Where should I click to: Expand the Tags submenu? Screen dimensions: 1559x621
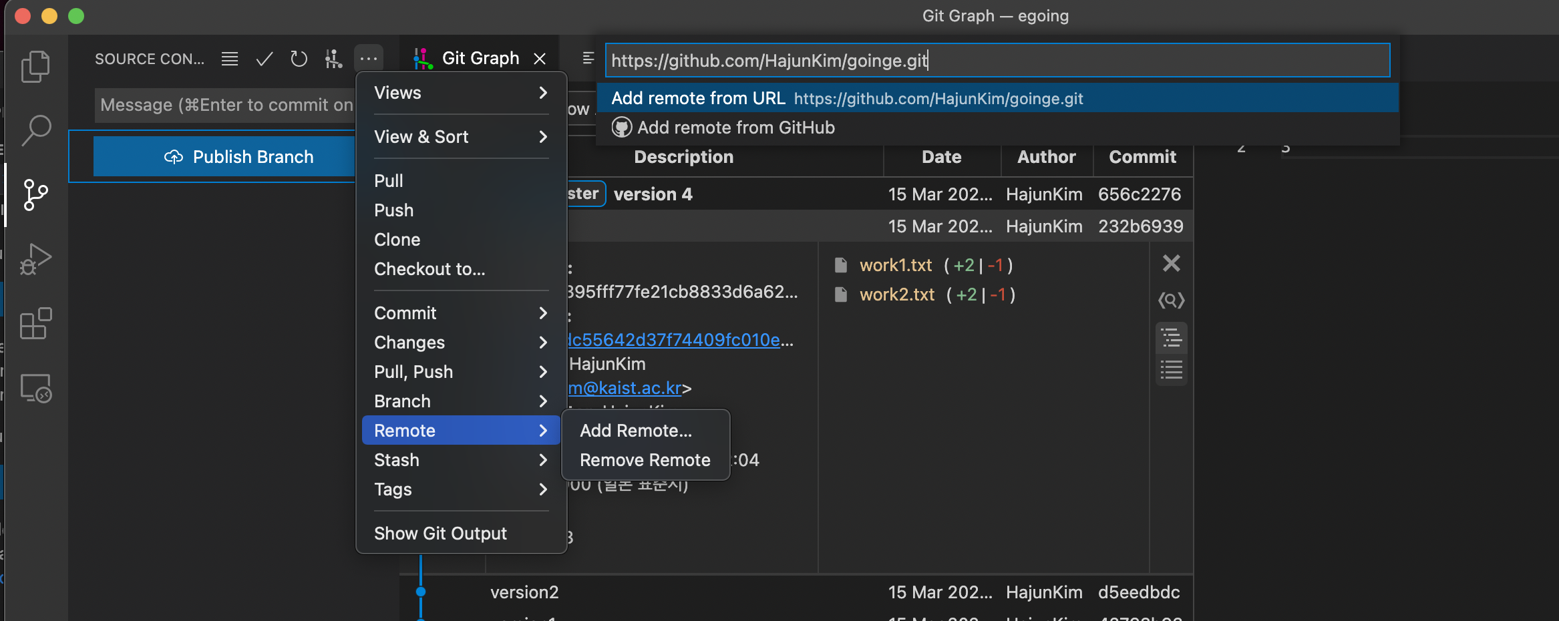(461, 489)
